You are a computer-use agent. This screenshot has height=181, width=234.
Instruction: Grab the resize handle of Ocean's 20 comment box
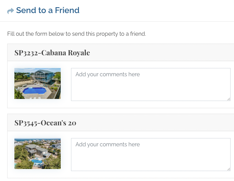coord(229,169)
